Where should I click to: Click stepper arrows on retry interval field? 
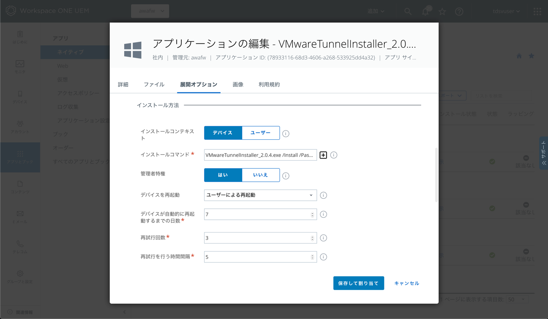click(313, 257)
